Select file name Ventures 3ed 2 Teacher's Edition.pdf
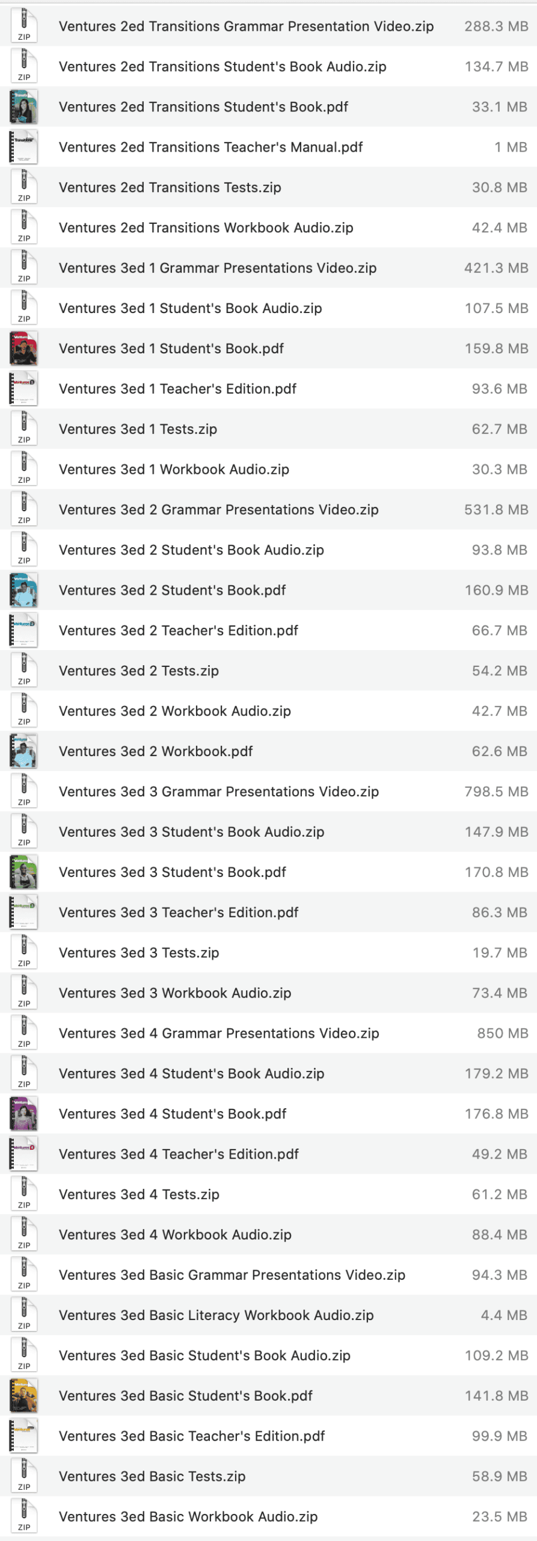This screenshot has width=537, height=1541. click(179, 631)
